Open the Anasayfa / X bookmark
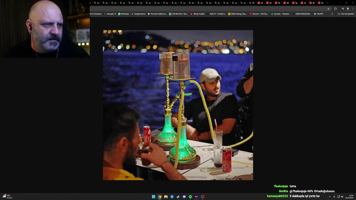356x200 pixels. click(110, 14)
